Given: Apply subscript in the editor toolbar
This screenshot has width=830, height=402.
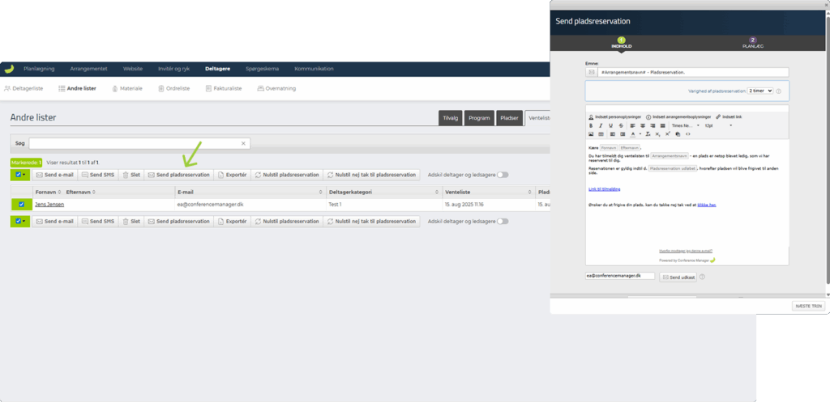Looking at the screenshot, I should coord(657,134).
